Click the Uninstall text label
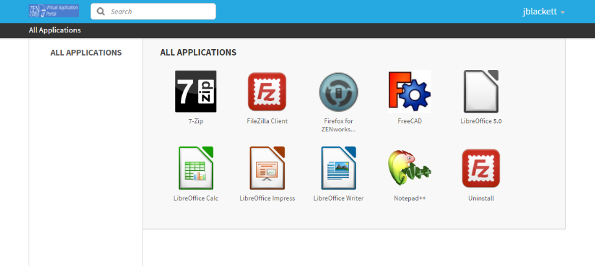Screen dimensions: 595x266 pos(481,198)
